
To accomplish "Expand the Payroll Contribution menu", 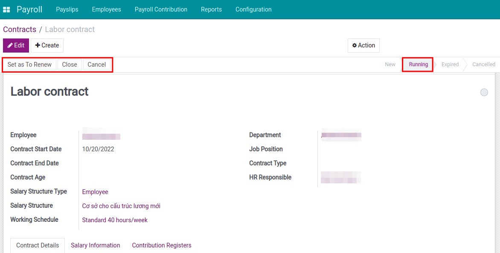I will click(x=161, y=9).
